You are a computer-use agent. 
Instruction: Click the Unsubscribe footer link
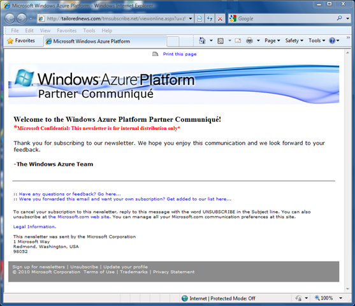(x=84, y=267)
